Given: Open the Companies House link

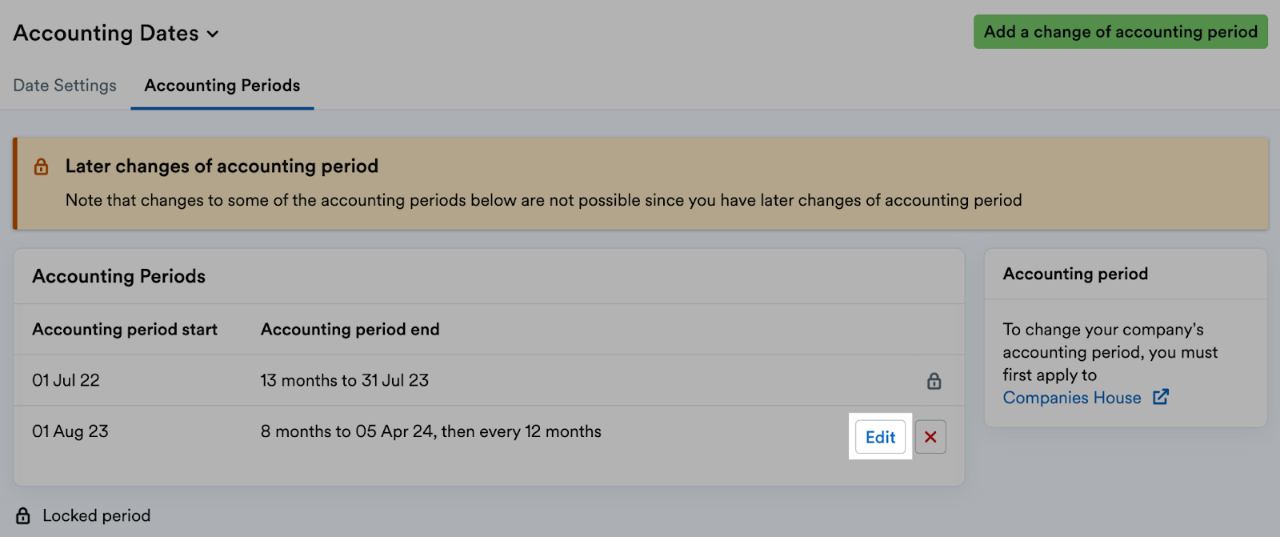Looking at the screenshot, I should [1072, 397].
